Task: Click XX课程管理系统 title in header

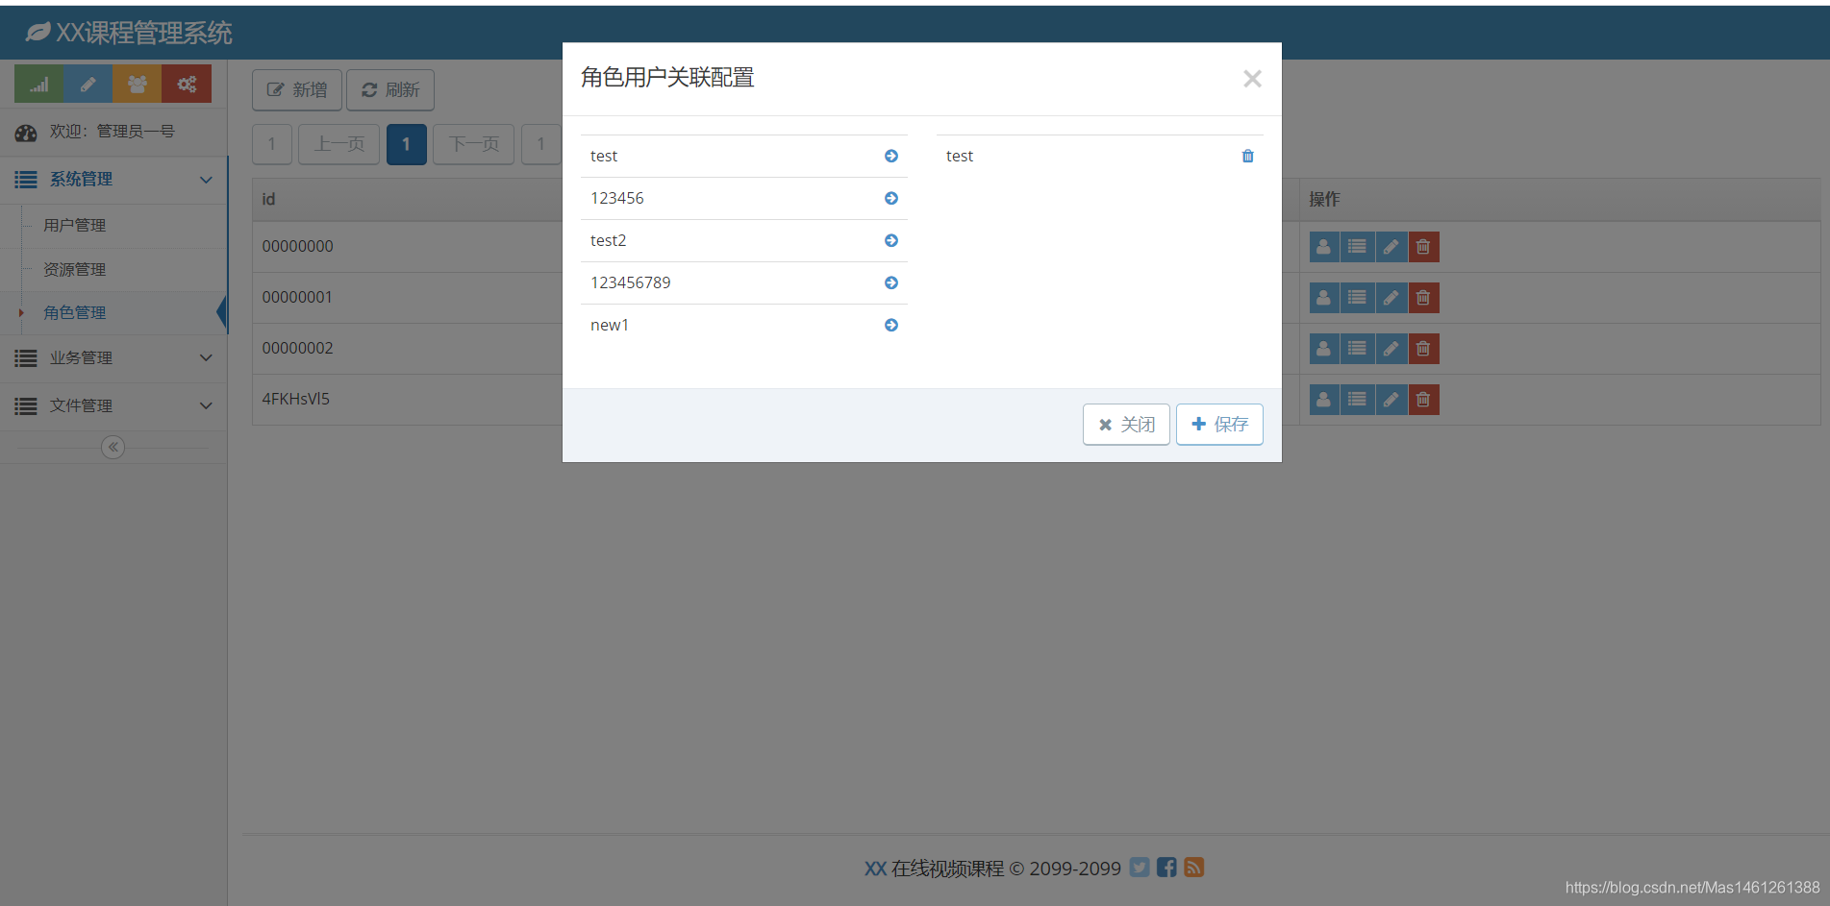Action: pos(144,33)
